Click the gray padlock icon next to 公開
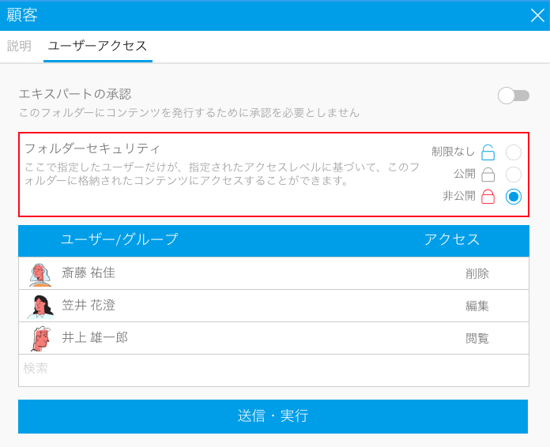The image size is (550, 447). (488, 175)
